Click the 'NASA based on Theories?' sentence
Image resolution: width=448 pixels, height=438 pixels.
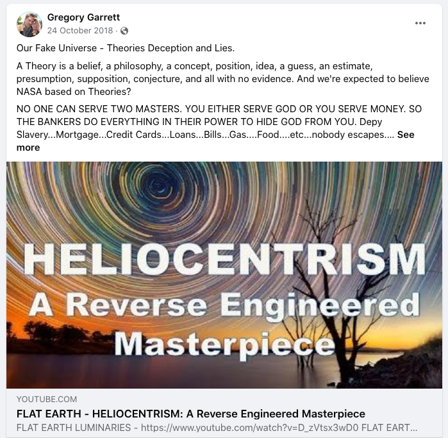[x=74, y=92]
